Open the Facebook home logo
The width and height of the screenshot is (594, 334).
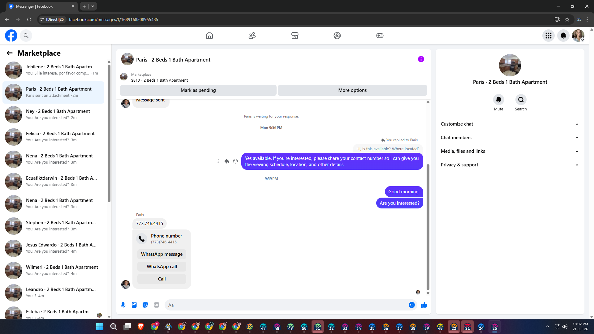pyautogui.click(x=11, y=36)
